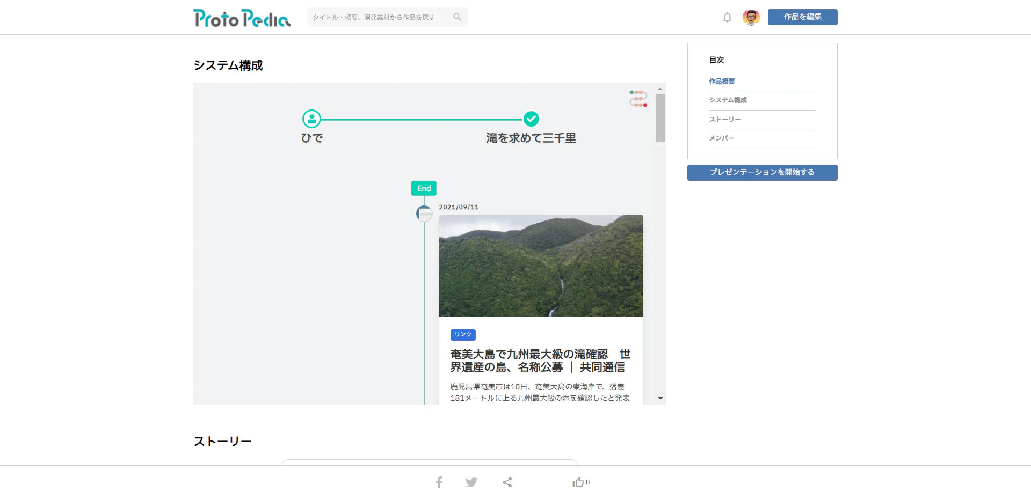Click the ひで name label

coord(312,138)
